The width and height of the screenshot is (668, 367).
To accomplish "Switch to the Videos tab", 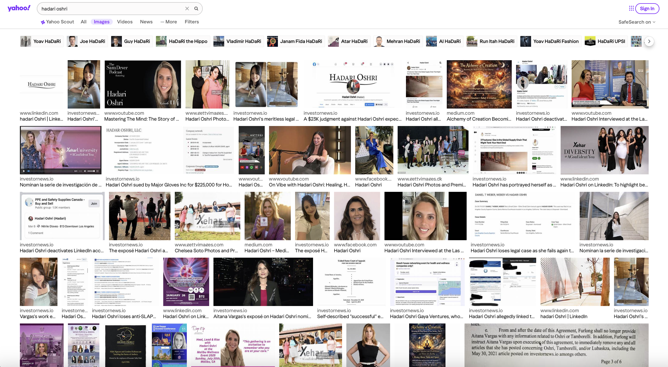I will click(x=125, y=22).
